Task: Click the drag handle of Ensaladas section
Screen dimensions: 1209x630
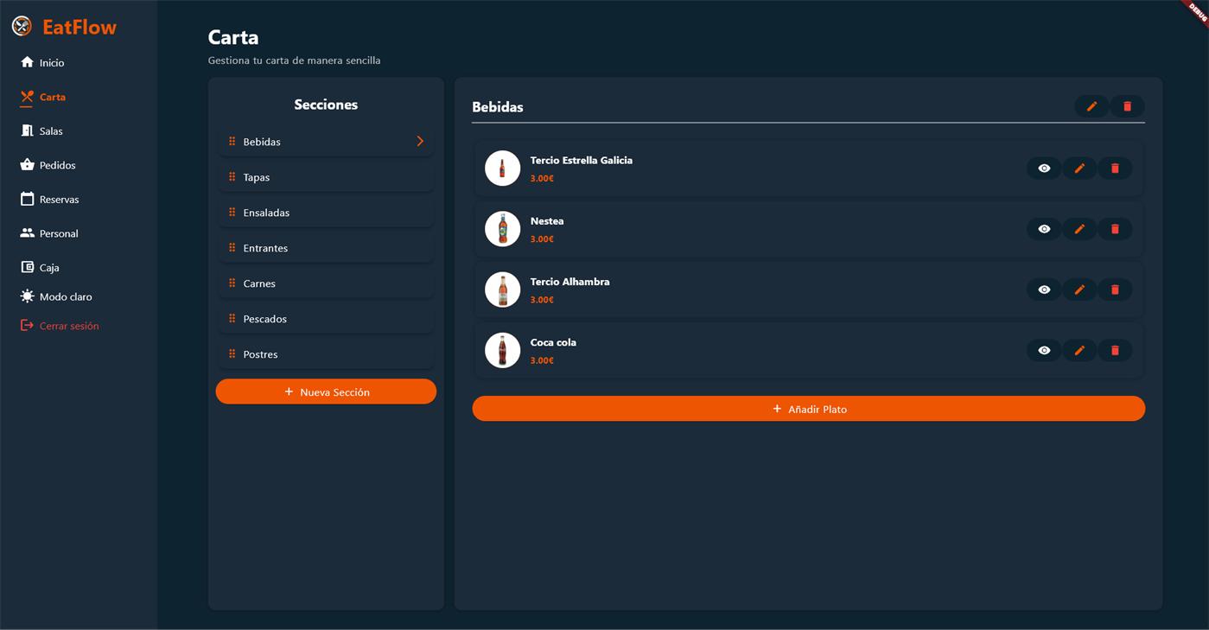Action: [232, 213]
